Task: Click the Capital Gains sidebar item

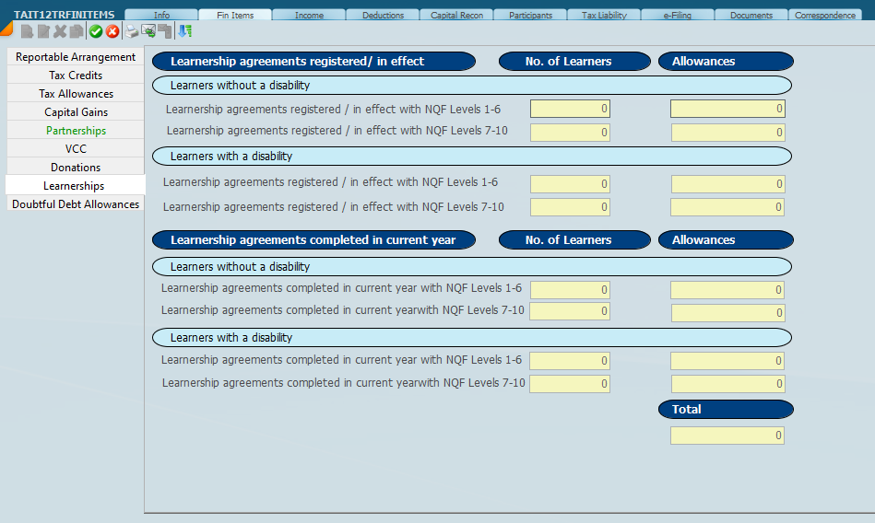Action: tap(76, 112)
